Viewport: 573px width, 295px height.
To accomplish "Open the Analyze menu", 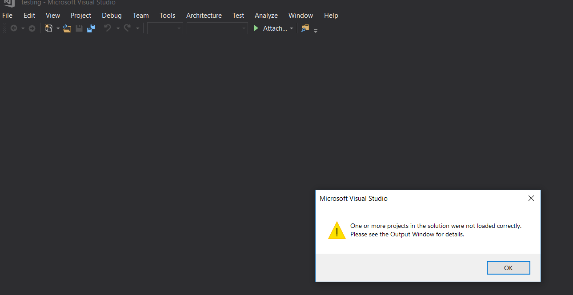I will [x=266, y=16].
